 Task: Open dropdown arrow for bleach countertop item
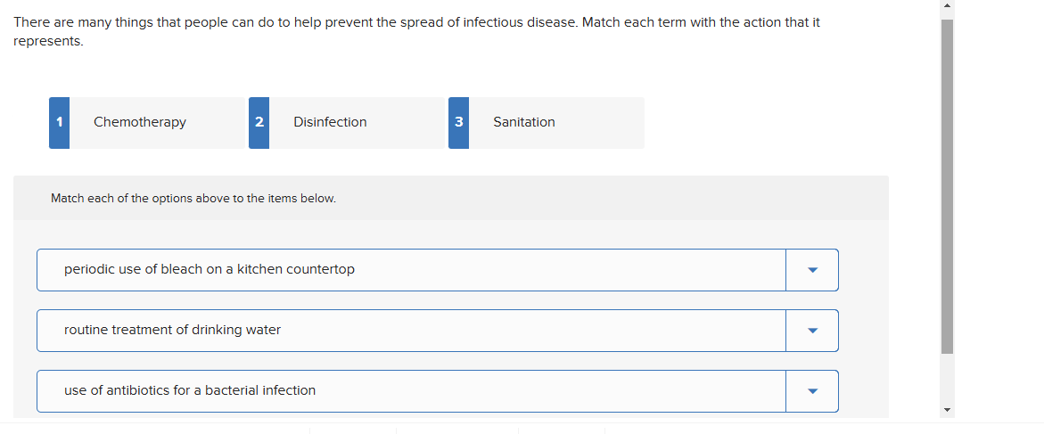tap(811, 270)
